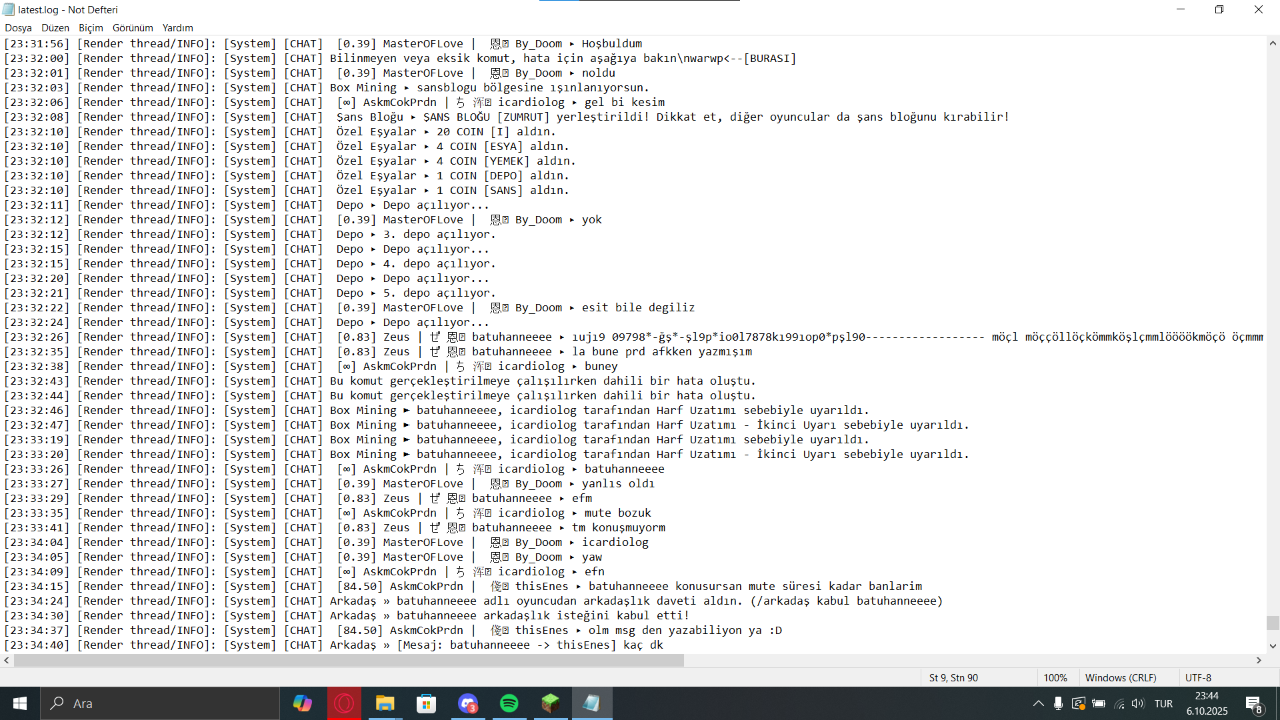Viewport: 1280px width, 720px height.
Task: Open the Biçim menu
Action: (x=91, y=28)
